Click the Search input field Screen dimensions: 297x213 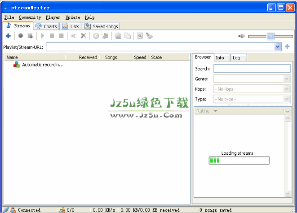(x=252, y=69)
